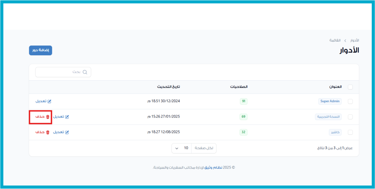Click the edit pencil icon for Super Admin

coord(49,101)
